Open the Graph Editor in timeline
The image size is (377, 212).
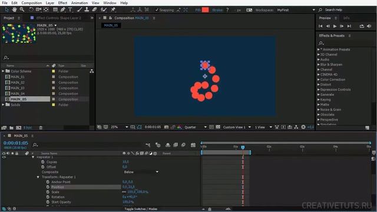pyautogui.click(x=193, y=145)
